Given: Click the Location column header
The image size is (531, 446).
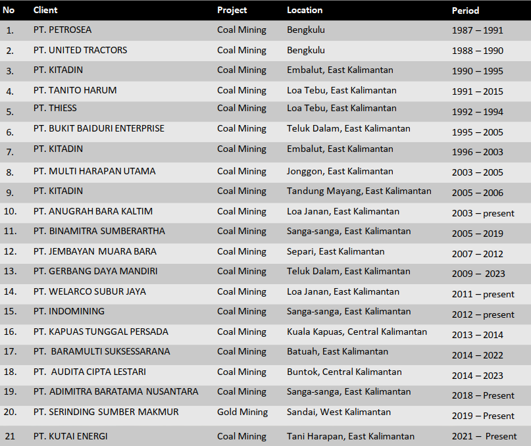Looking at the screenshot, I should [x=305, y=11].
